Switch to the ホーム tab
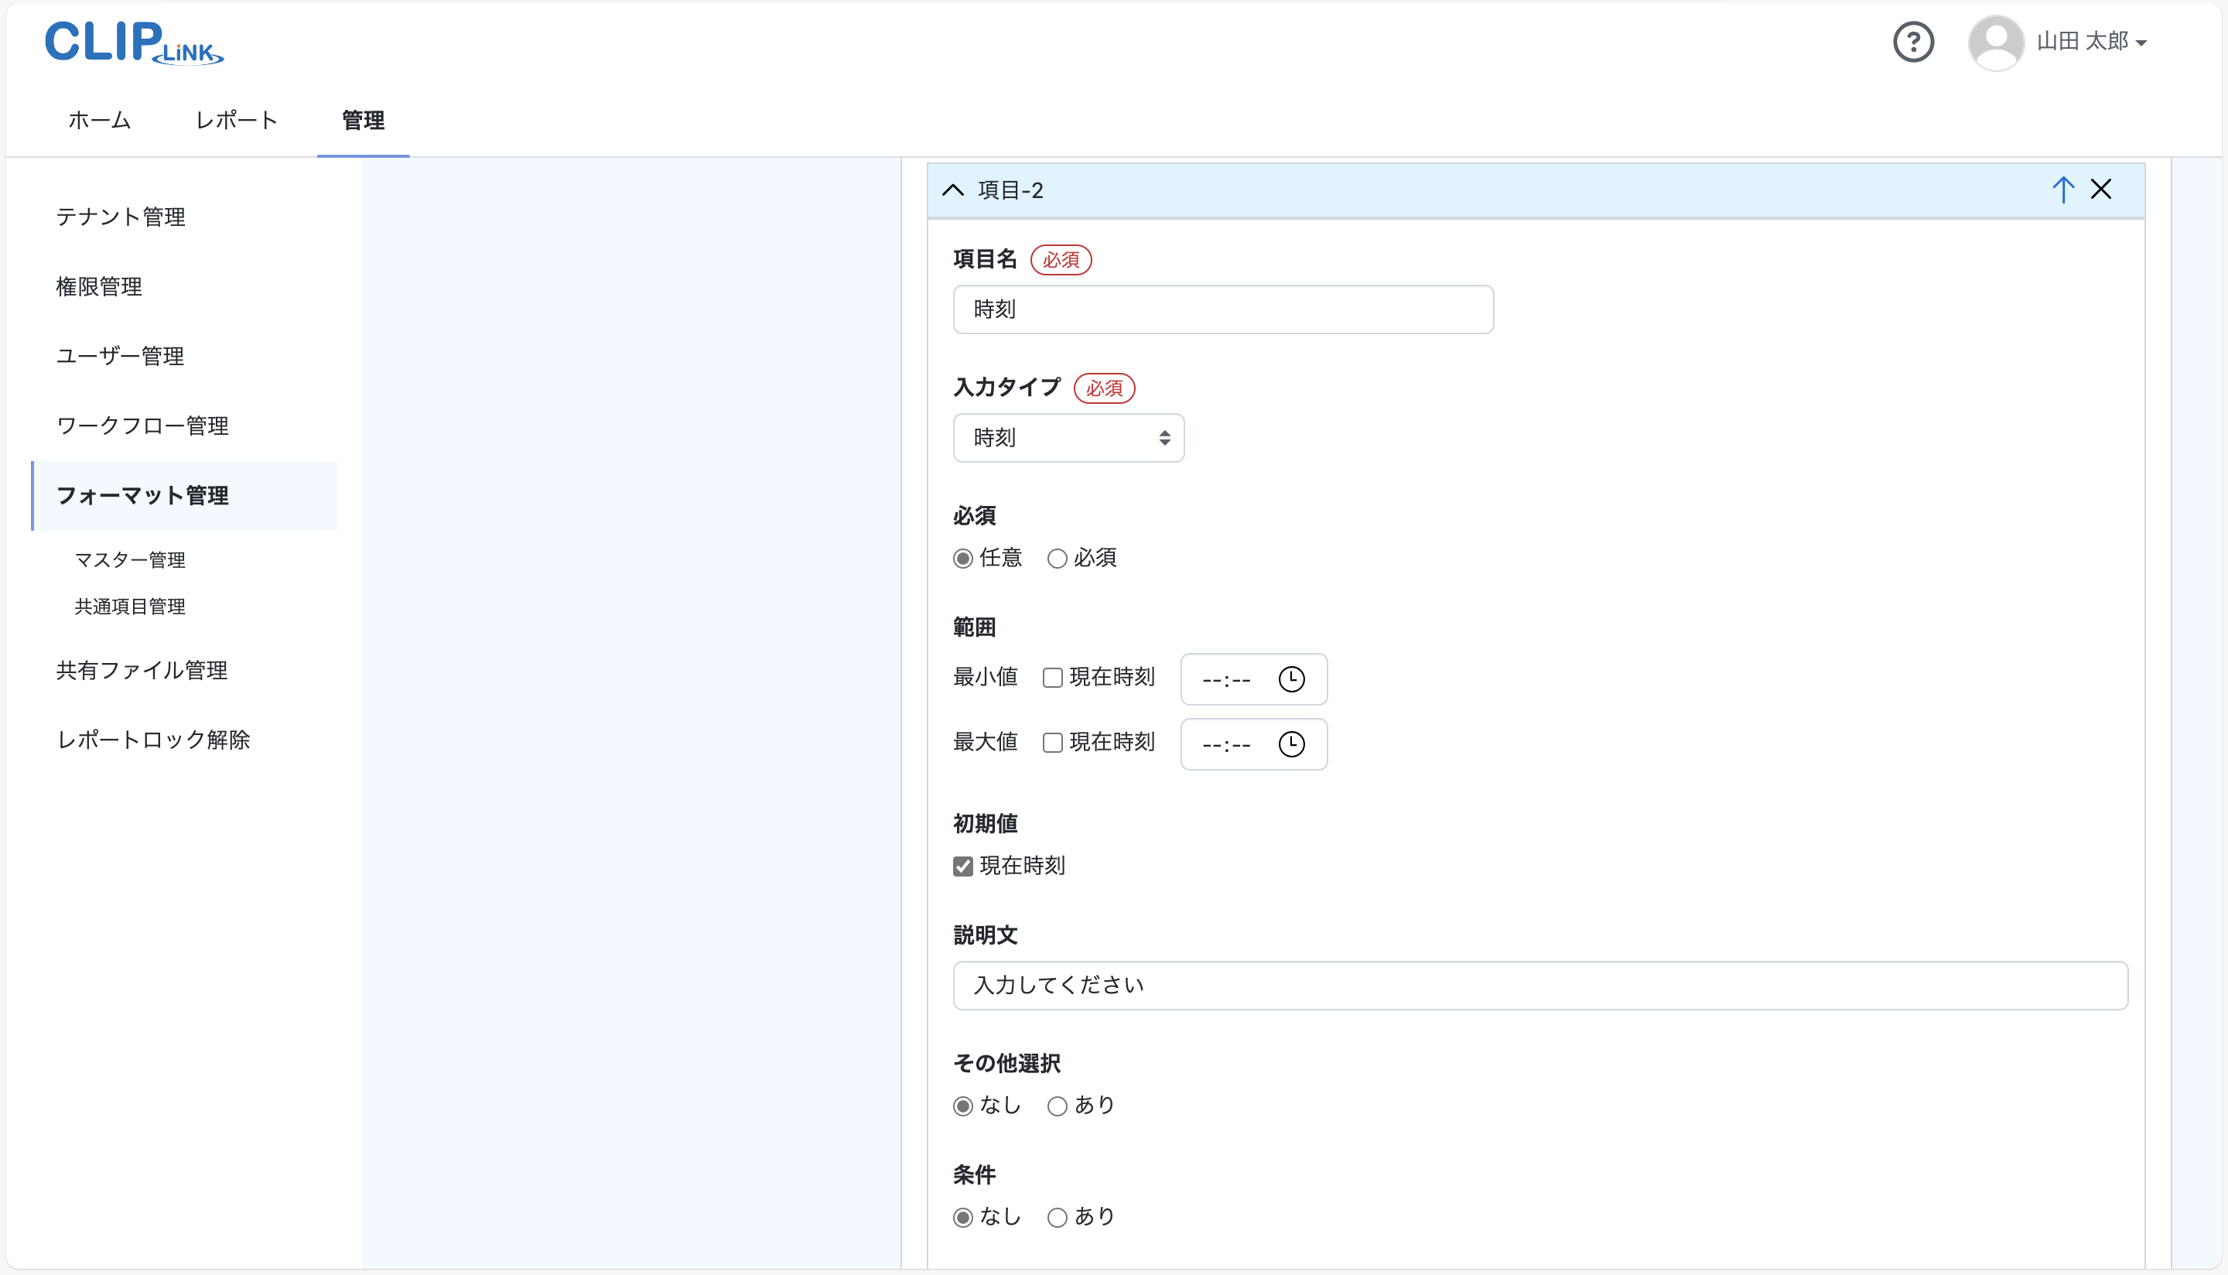This screenshot has height=1275, width=2228. tap(100, 120)
